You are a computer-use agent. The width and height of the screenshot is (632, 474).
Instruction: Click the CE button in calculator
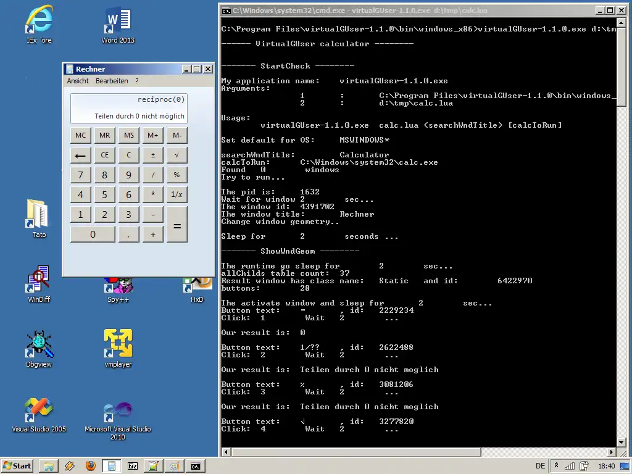point(105,155)
